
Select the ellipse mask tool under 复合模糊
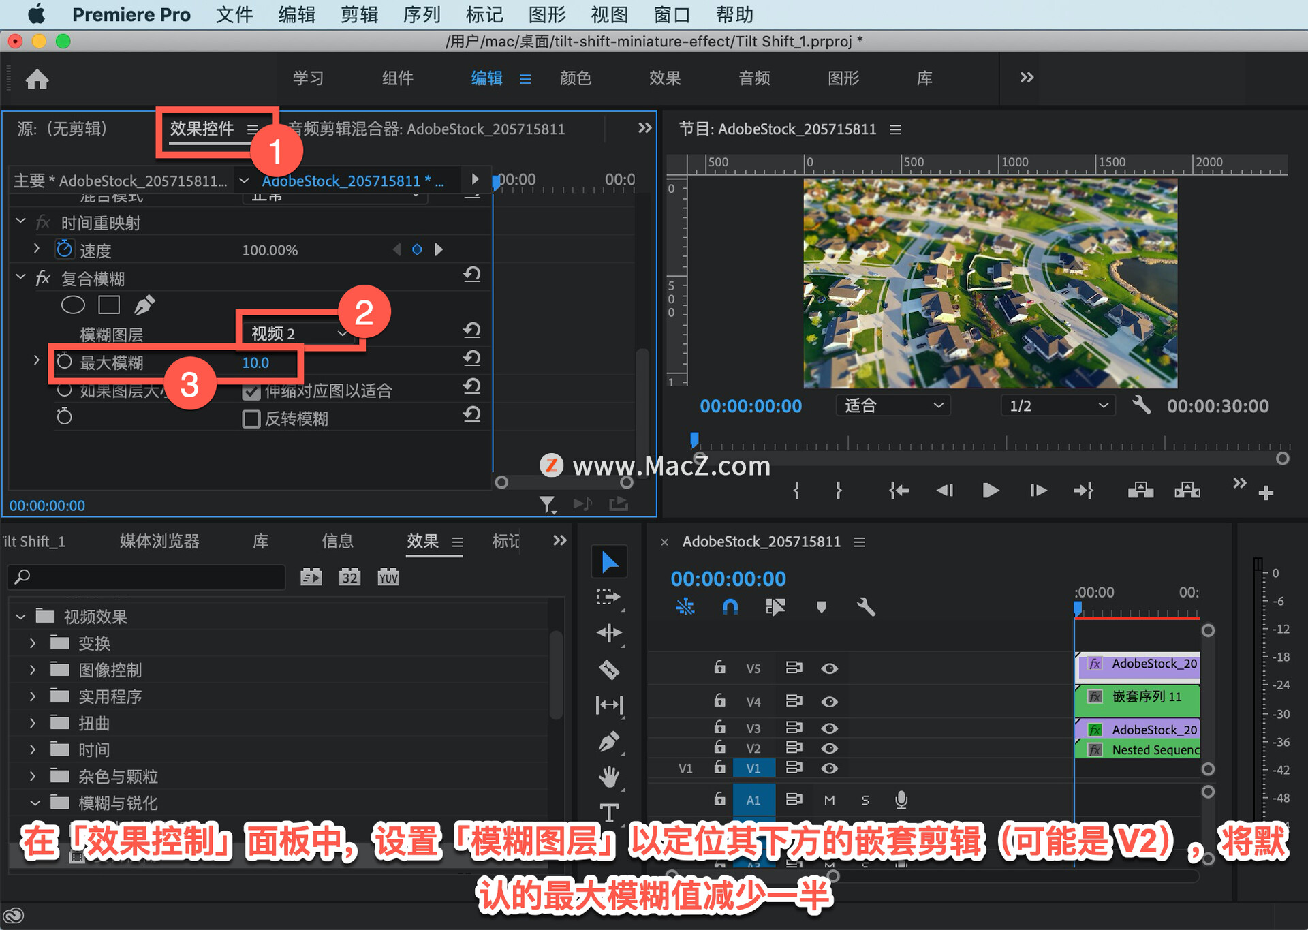pos(73,305)
